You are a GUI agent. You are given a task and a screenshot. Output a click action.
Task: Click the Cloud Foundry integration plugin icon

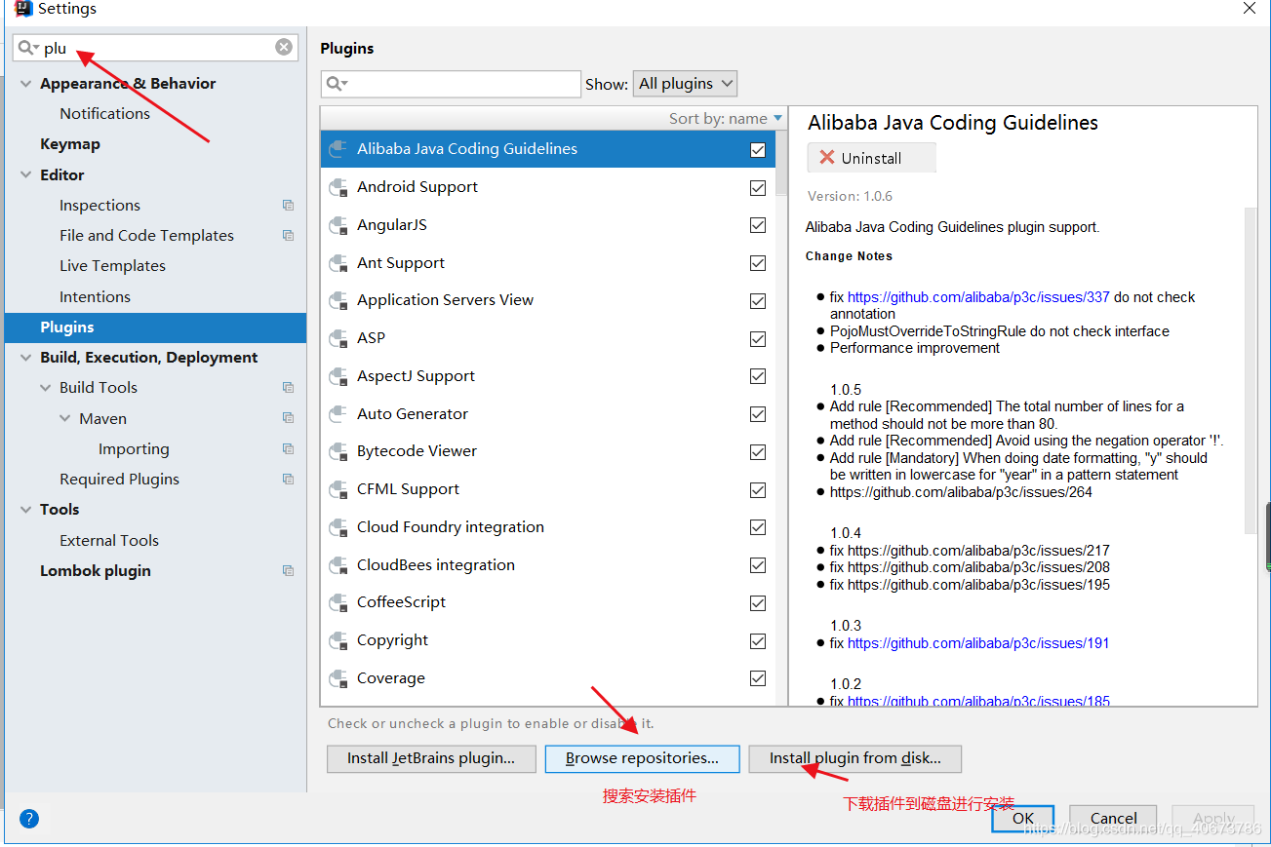tap(338, 527)
